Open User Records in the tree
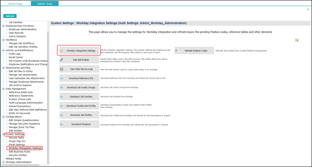The height and width of the screenshot is (167, 312). pyautogui.click(x=16, y=33)
